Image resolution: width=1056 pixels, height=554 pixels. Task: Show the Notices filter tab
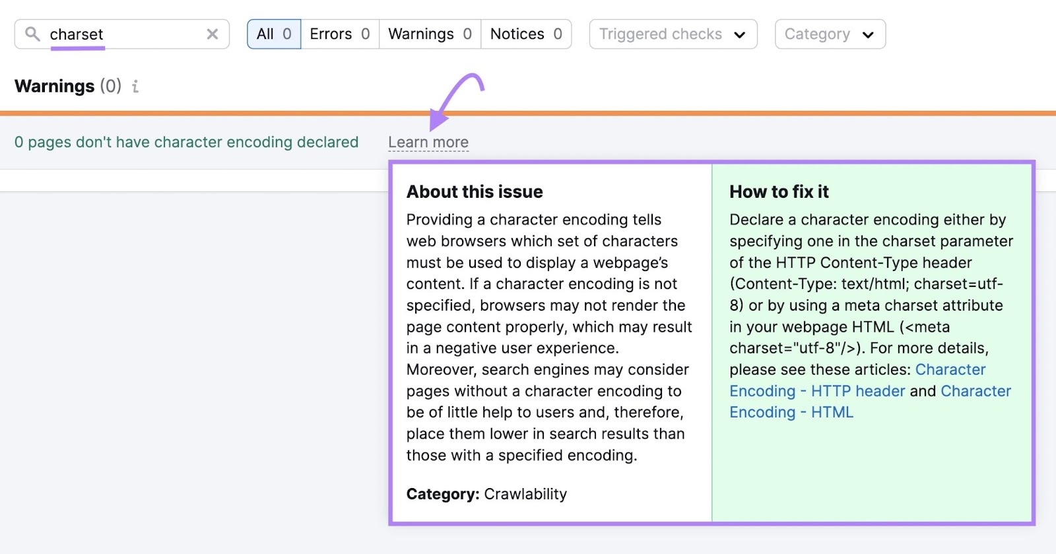click(x=526, y=34)
